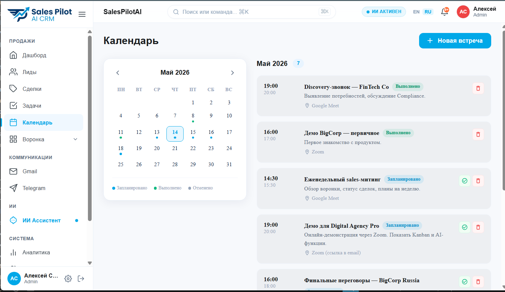
Task: Open Календарь in the sidebar
Action: tap(43, 122)
